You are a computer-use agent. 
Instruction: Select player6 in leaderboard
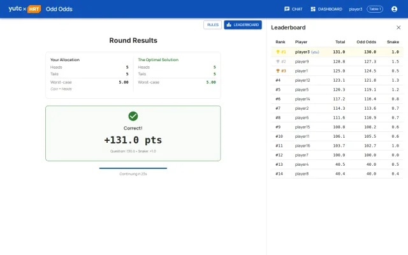tap(337, 117)
